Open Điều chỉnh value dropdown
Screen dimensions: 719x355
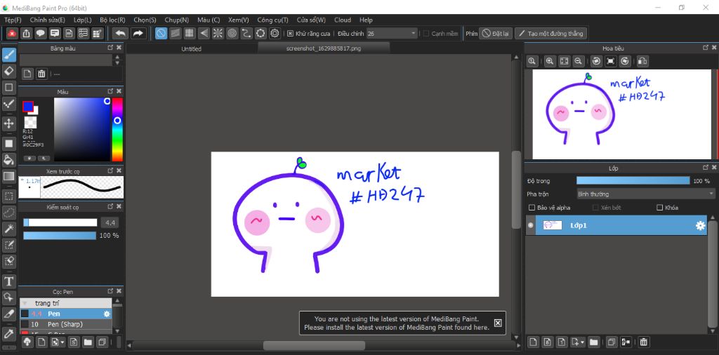414,34
